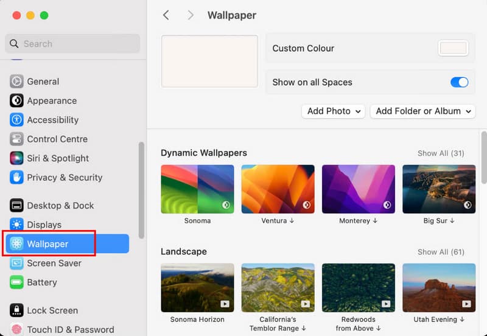This screenshot has height=336, width=487.
Task: Open the Add Folder or Album dropdown
Action: (422, 111)
